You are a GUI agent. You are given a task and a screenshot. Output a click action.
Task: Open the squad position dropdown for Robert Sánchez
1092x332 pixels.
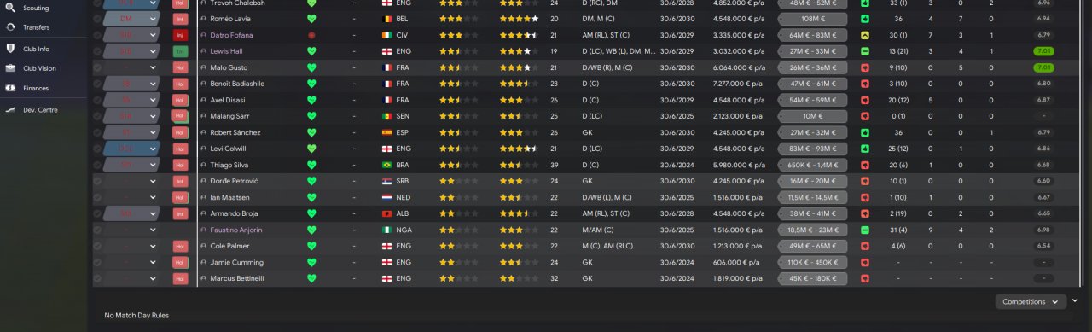click(131, 132)
